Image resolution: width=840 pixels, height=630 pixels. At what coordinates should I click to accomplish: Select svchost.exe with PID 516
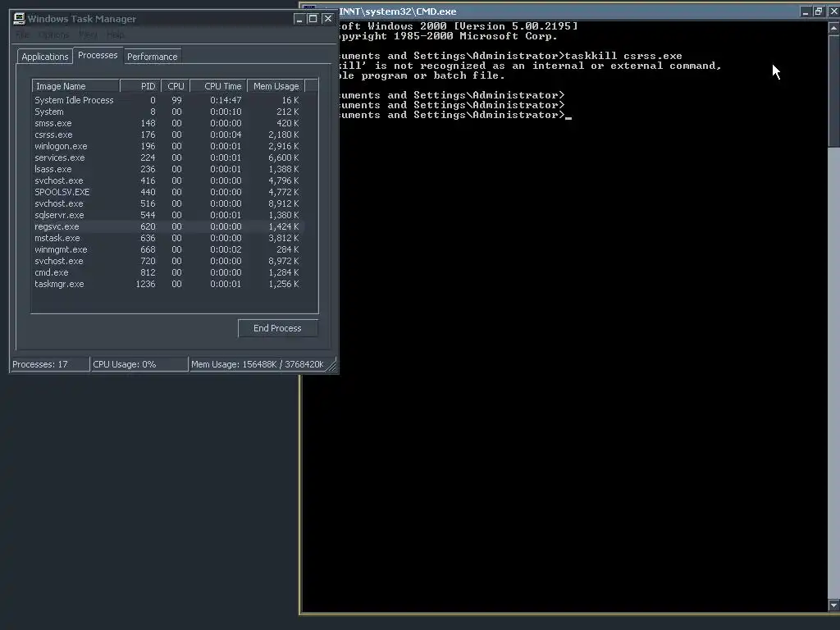coord(168,204)
